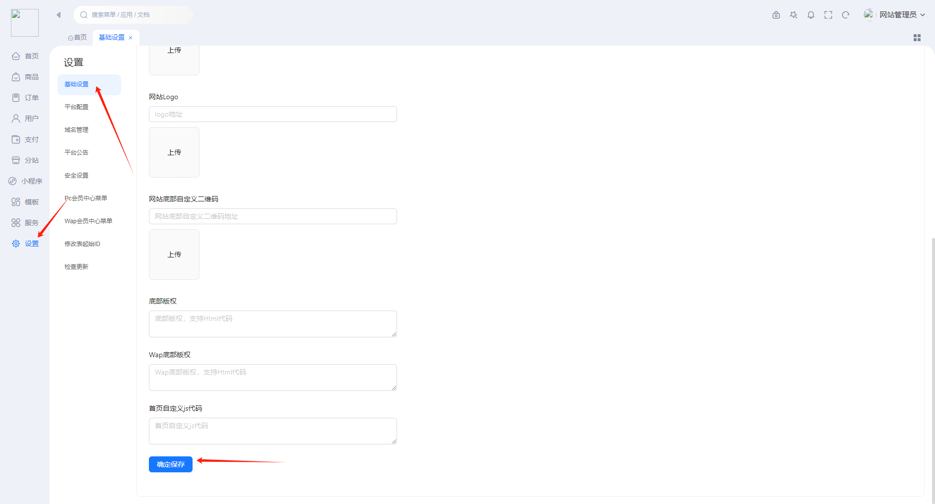Toggle fullscreen with the brackets icon
Image resolution: width=935 pixels, height=504 pixels.
(x=828, y=15)
